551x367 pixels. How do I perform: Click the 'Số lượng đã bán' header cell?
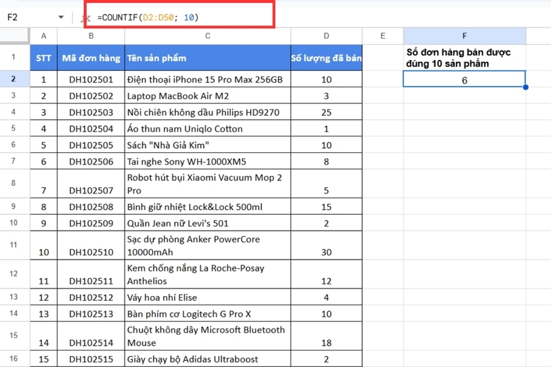(326, 58)
